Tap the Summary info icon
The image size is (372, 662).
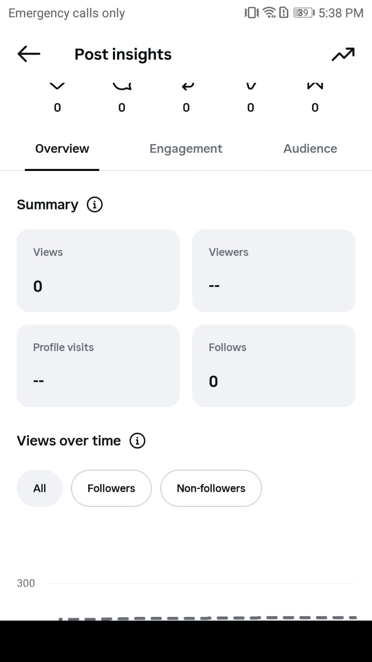pyautogui.click(x=94, y=205)
